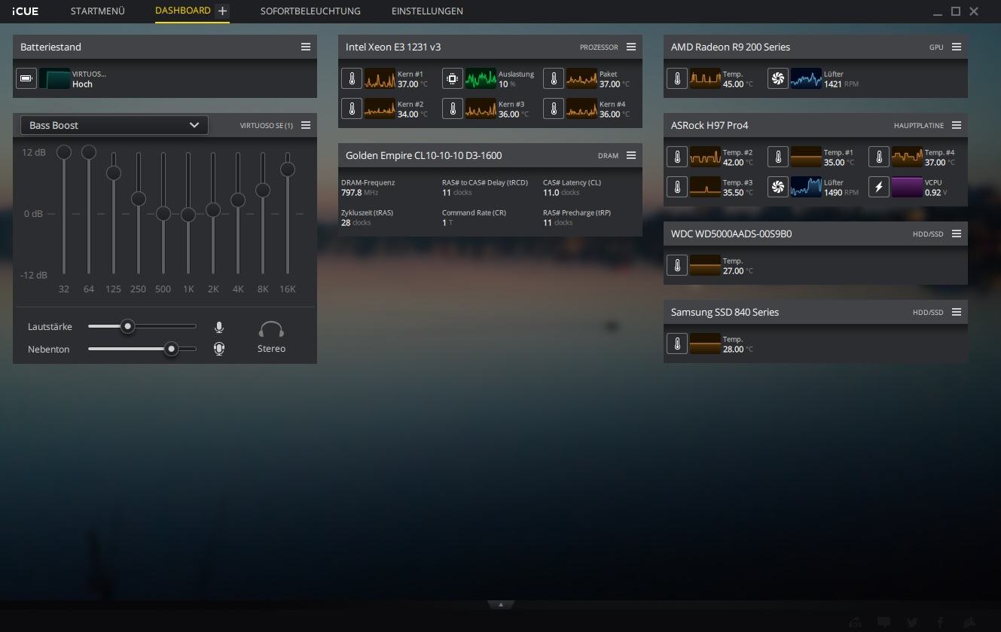Click the Samsung SSD 28.00 °C reading
The image size is (1001, 632).
(738, 350)
